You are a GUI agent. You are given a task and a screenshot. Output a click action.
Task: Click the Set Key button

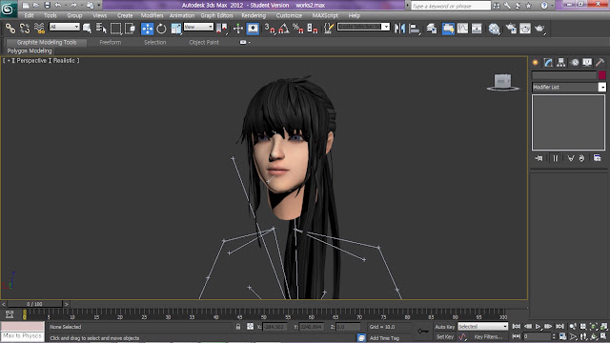point(445,336)
